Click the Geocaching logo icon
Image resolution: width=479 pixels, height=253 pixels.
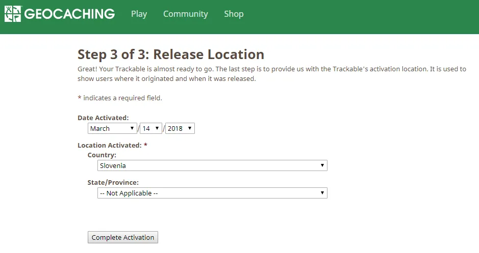click(13, 14)
